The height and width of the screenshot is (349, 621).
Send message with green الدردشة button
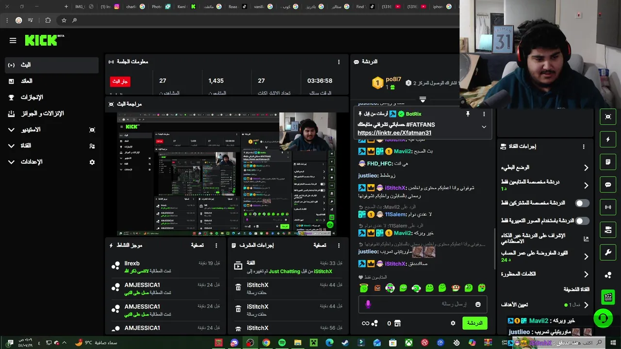(x=474, y=323)
